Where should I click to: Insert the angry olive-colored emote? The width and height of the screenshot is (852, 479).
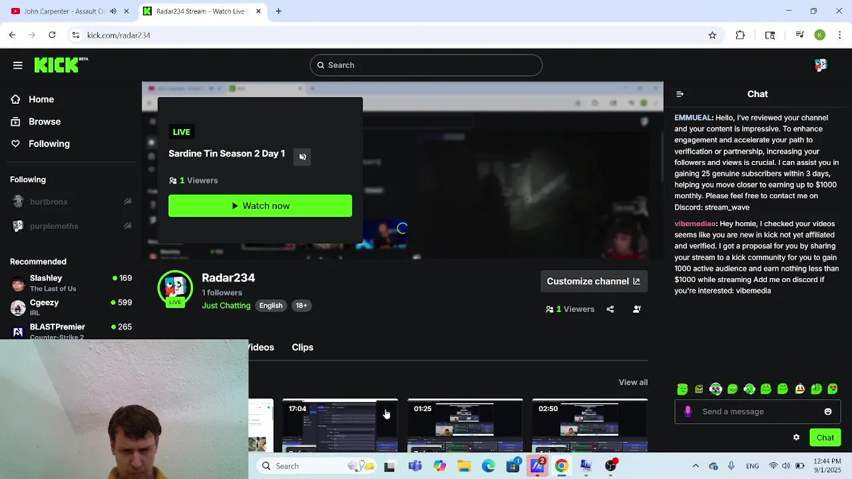699,389
